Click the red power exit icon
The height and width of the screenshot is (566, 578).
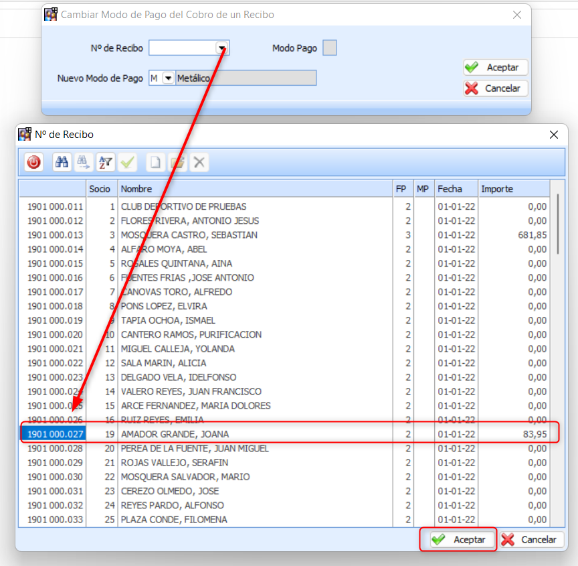(x=33, y=162)
